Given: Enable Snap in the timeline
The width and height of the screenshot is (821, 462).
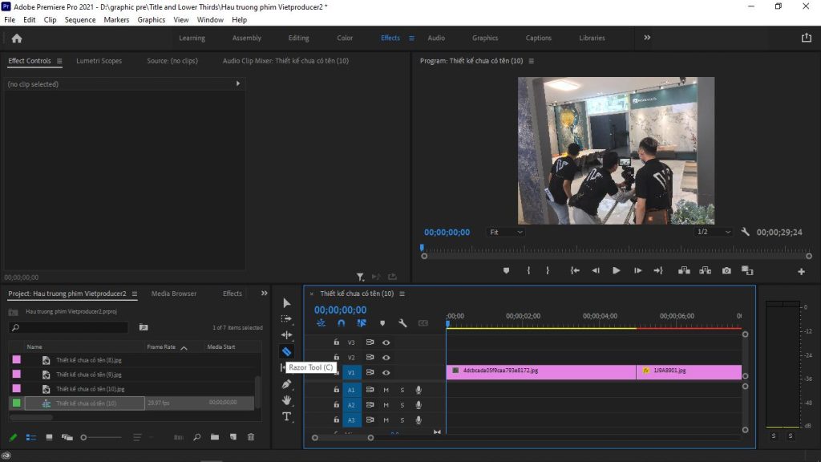Looking at the screenshot, I should 340,322.
